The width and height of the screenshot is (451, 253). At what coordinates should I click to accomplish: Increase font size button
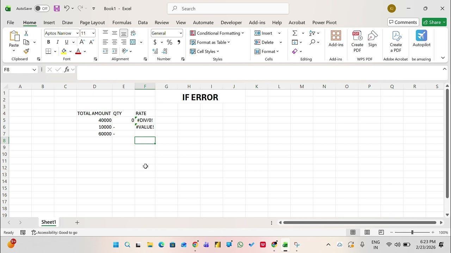[x=82, y=42]
